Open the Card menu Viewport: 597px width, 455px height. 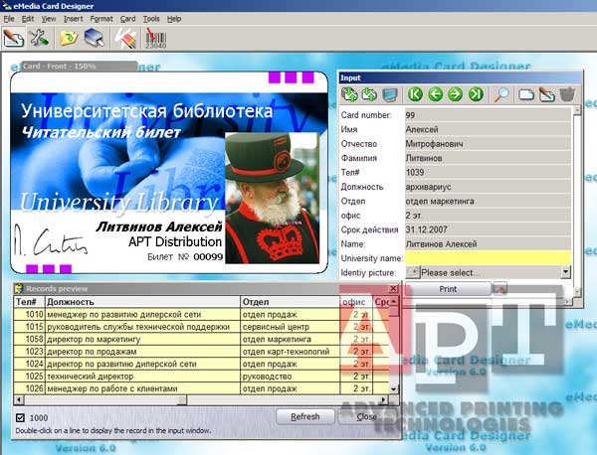(x=128, y=19)
